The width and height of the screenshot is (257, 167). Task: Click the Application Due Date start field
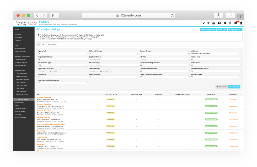click(x=44, y=71)
